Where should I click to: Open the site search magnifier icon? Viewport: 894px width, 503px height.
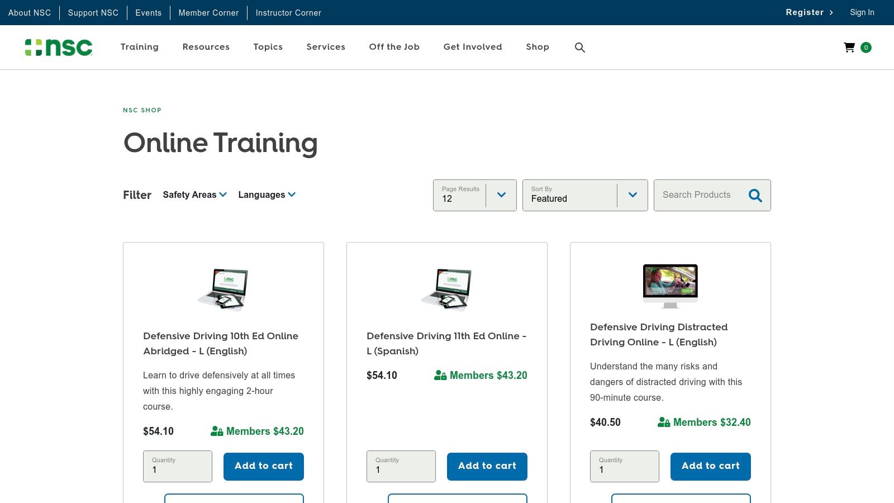click(579, 47)
